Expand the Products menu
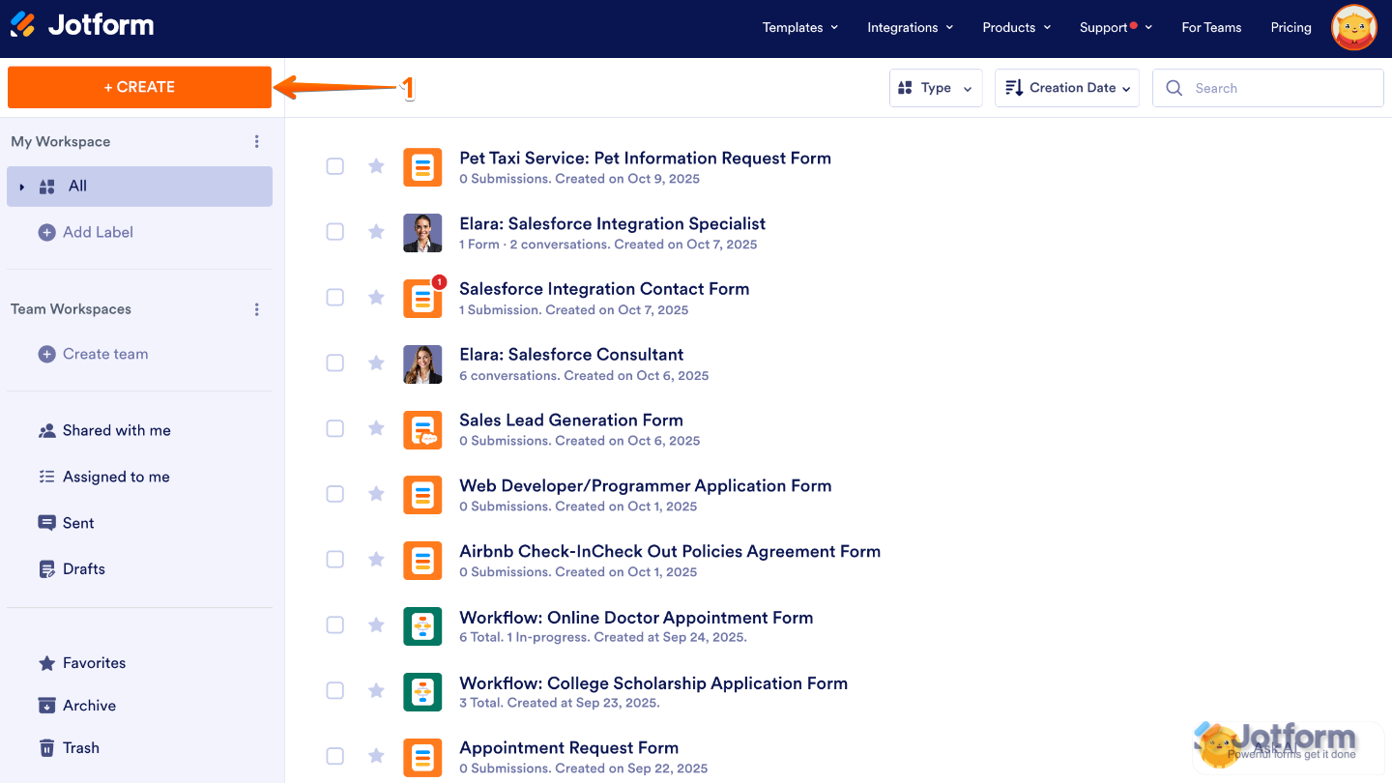Image resolution: width=1392 pixels, height=783 pixels. (x=1017, y=27)
